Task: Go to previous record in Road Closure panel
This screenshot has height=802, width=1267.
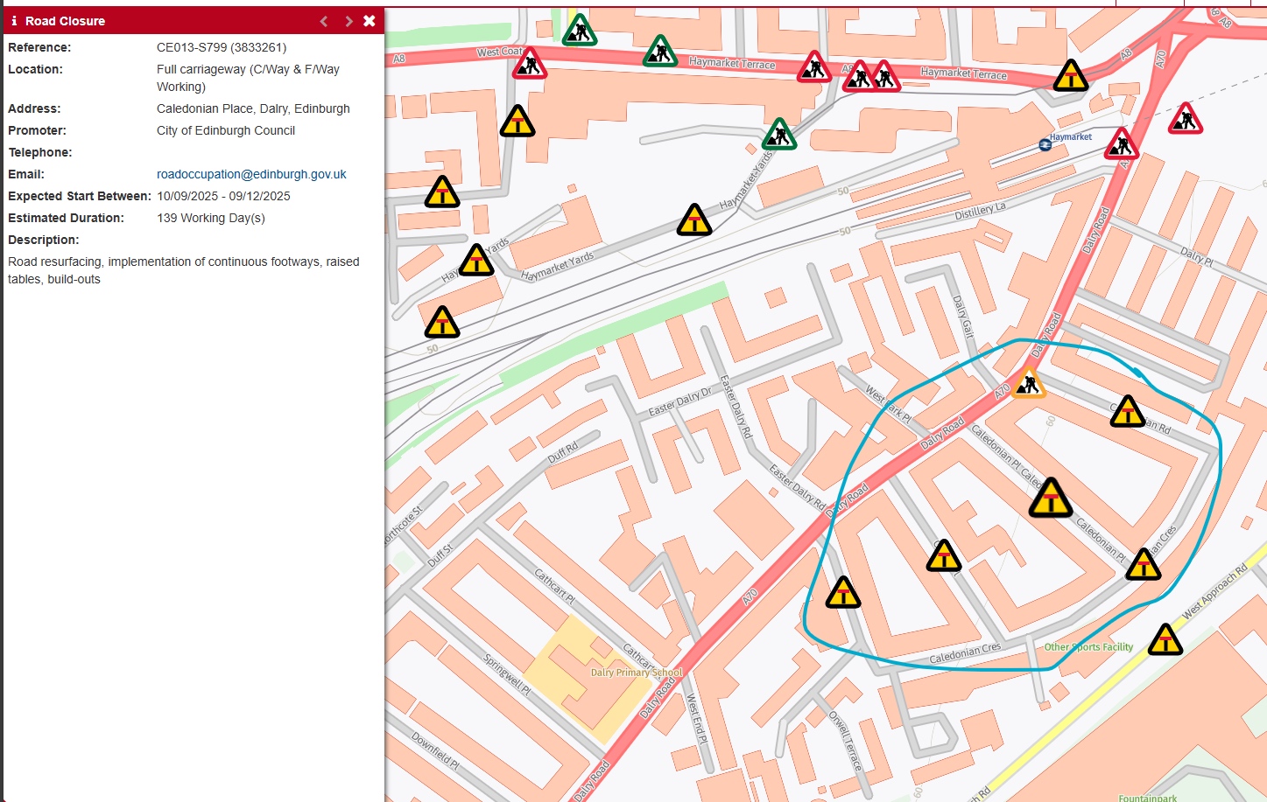Action: click(x=324, y=21)
